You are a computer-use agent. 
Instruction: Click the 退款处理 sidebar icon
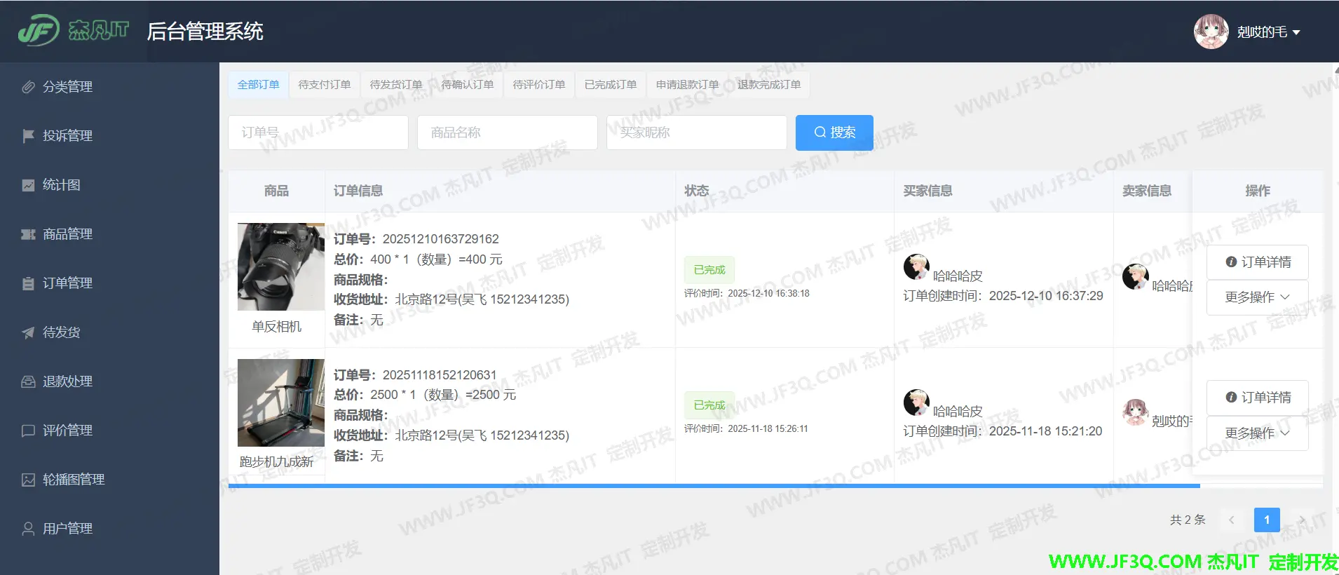28,381
